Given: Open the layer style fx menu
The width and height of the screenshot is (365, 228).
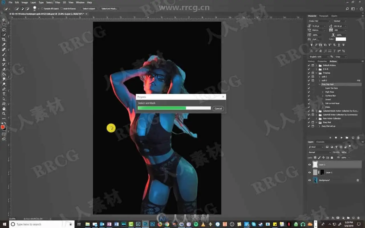Looking at the screenshot, I should [x=333, y=218].
